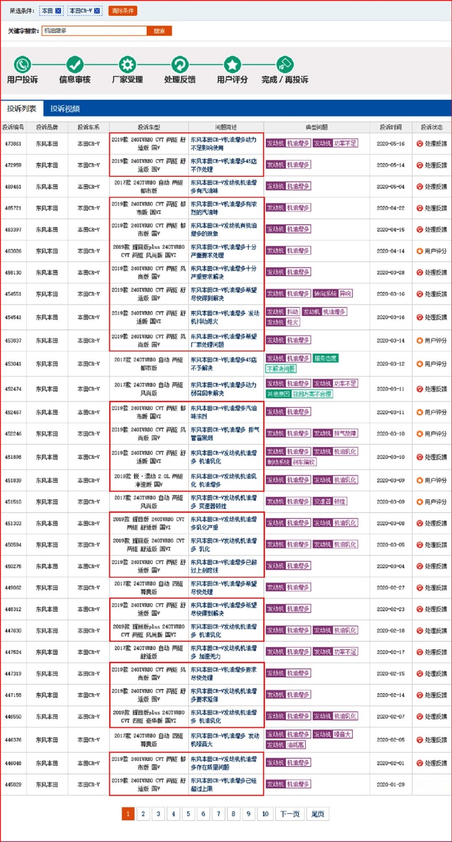The image size is (452, 842).
Task: Click the 发动机 排气故障 tag in row 452246
Action: (x=335, y=434)
